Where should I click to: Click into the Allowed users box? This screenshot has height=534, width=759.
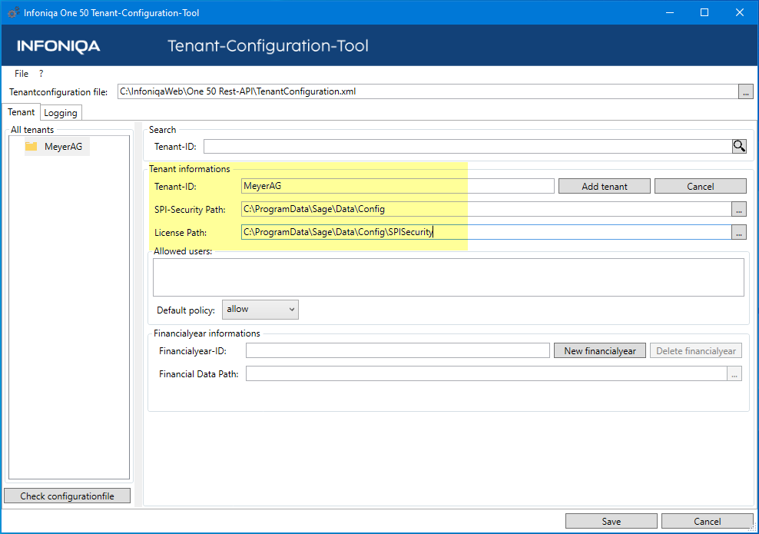click(448, 277)
